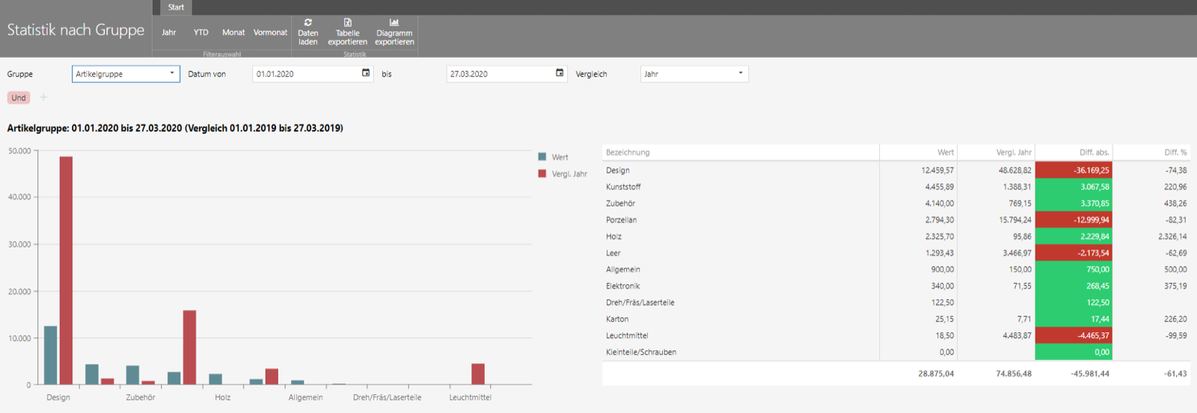The height and width of the screenshot is (413, 1197).
Task: Click the Daten laden refresh icon
Action: coord(307,22)
